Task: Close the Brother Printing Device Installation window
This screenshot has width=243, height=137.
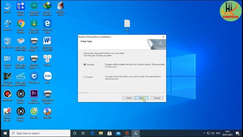Action: point(164,37)
